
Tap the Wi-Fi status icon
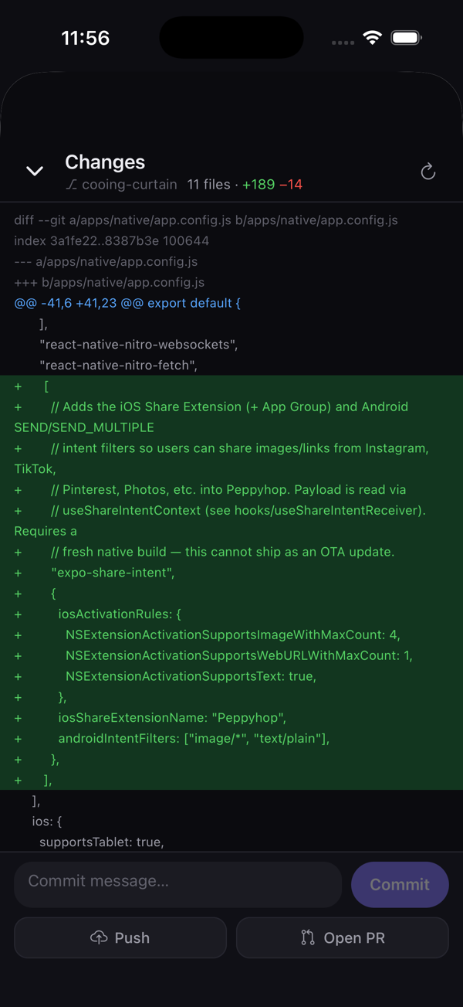373,38
